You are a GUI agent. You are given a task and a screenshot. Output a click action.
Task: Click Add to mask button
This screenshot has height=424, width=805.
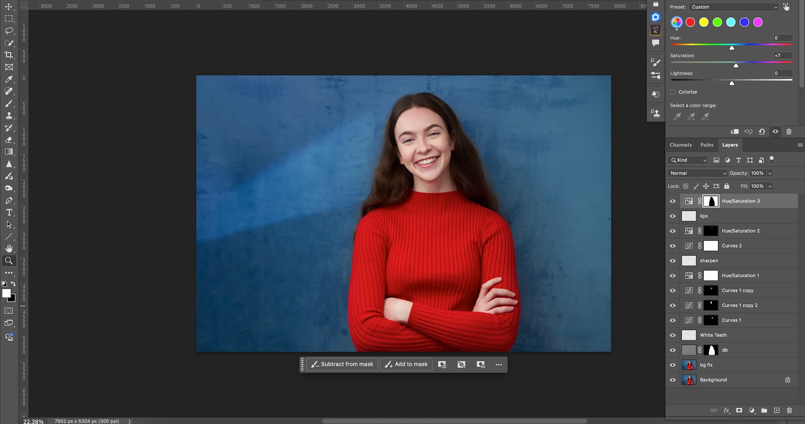click(x=406, y=365)
